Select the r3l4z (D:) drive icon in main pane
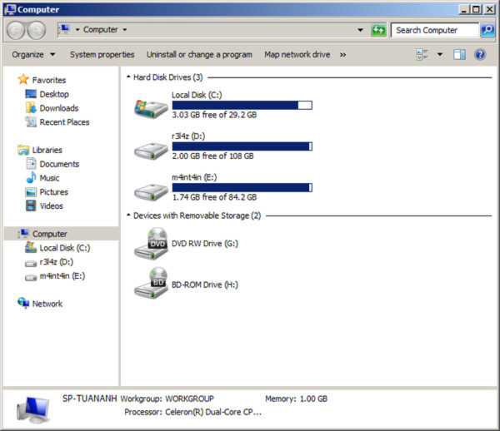This screenshot has height=431, width=500. pyautogui.click(x=151, y=151)
